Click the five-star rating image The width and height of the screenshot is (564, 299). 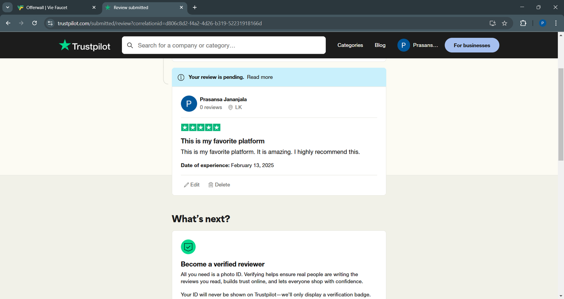[201, 127]
